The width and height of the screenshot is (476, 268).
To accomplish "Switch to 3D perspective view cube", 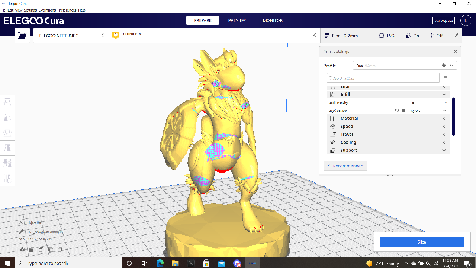I will tap(22, 249).
